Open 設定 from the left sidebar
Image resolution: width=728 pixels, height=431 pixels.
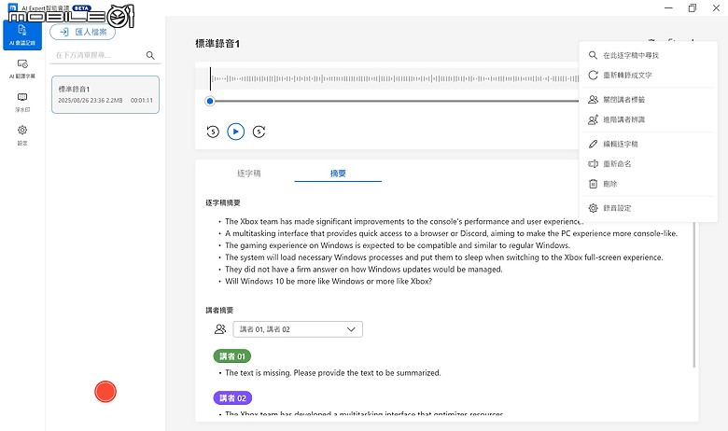[22, 135]
